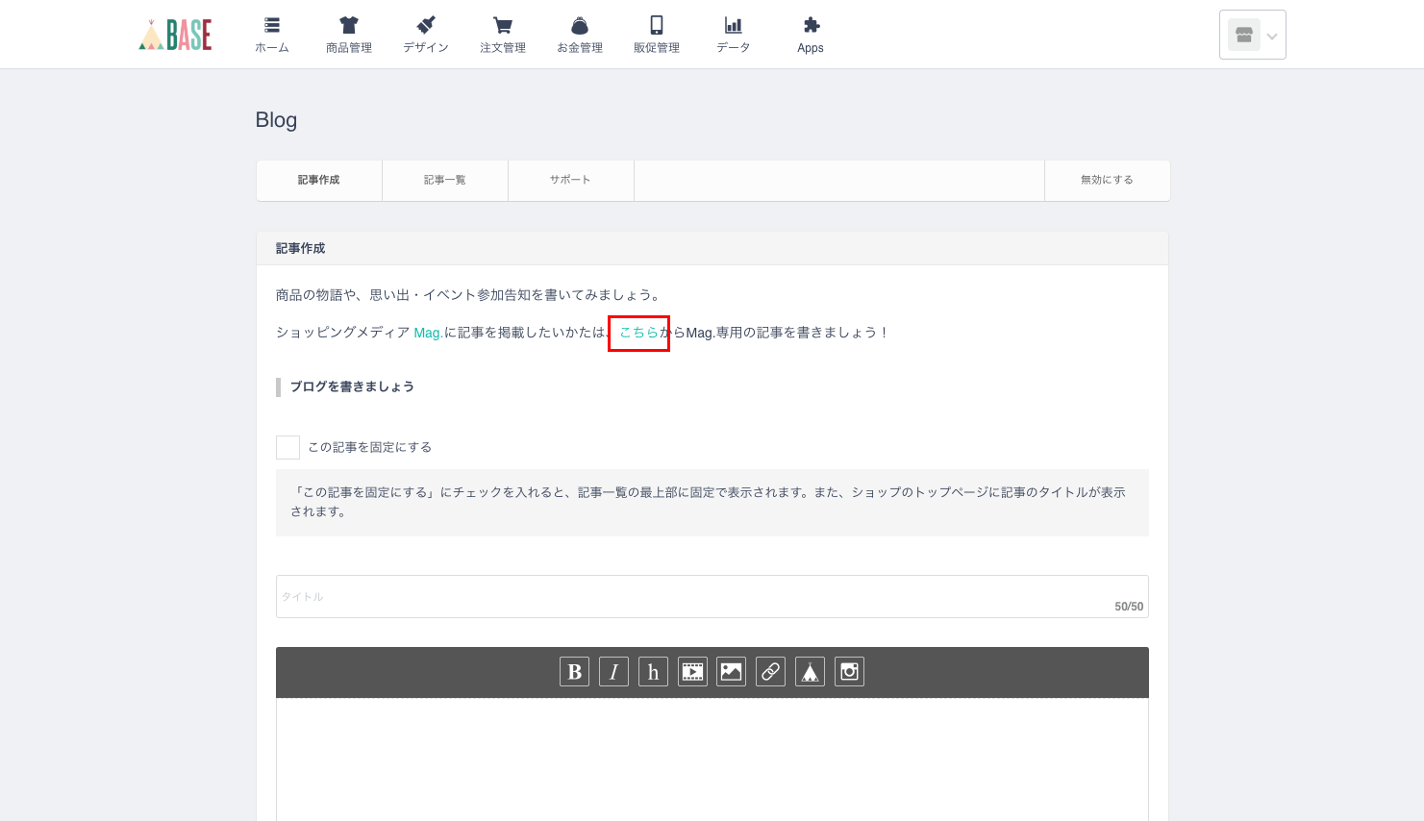The height and width of the screenshot is (821, 1424).
Task: Follow the こちら link
Action: tap(638, 333)
